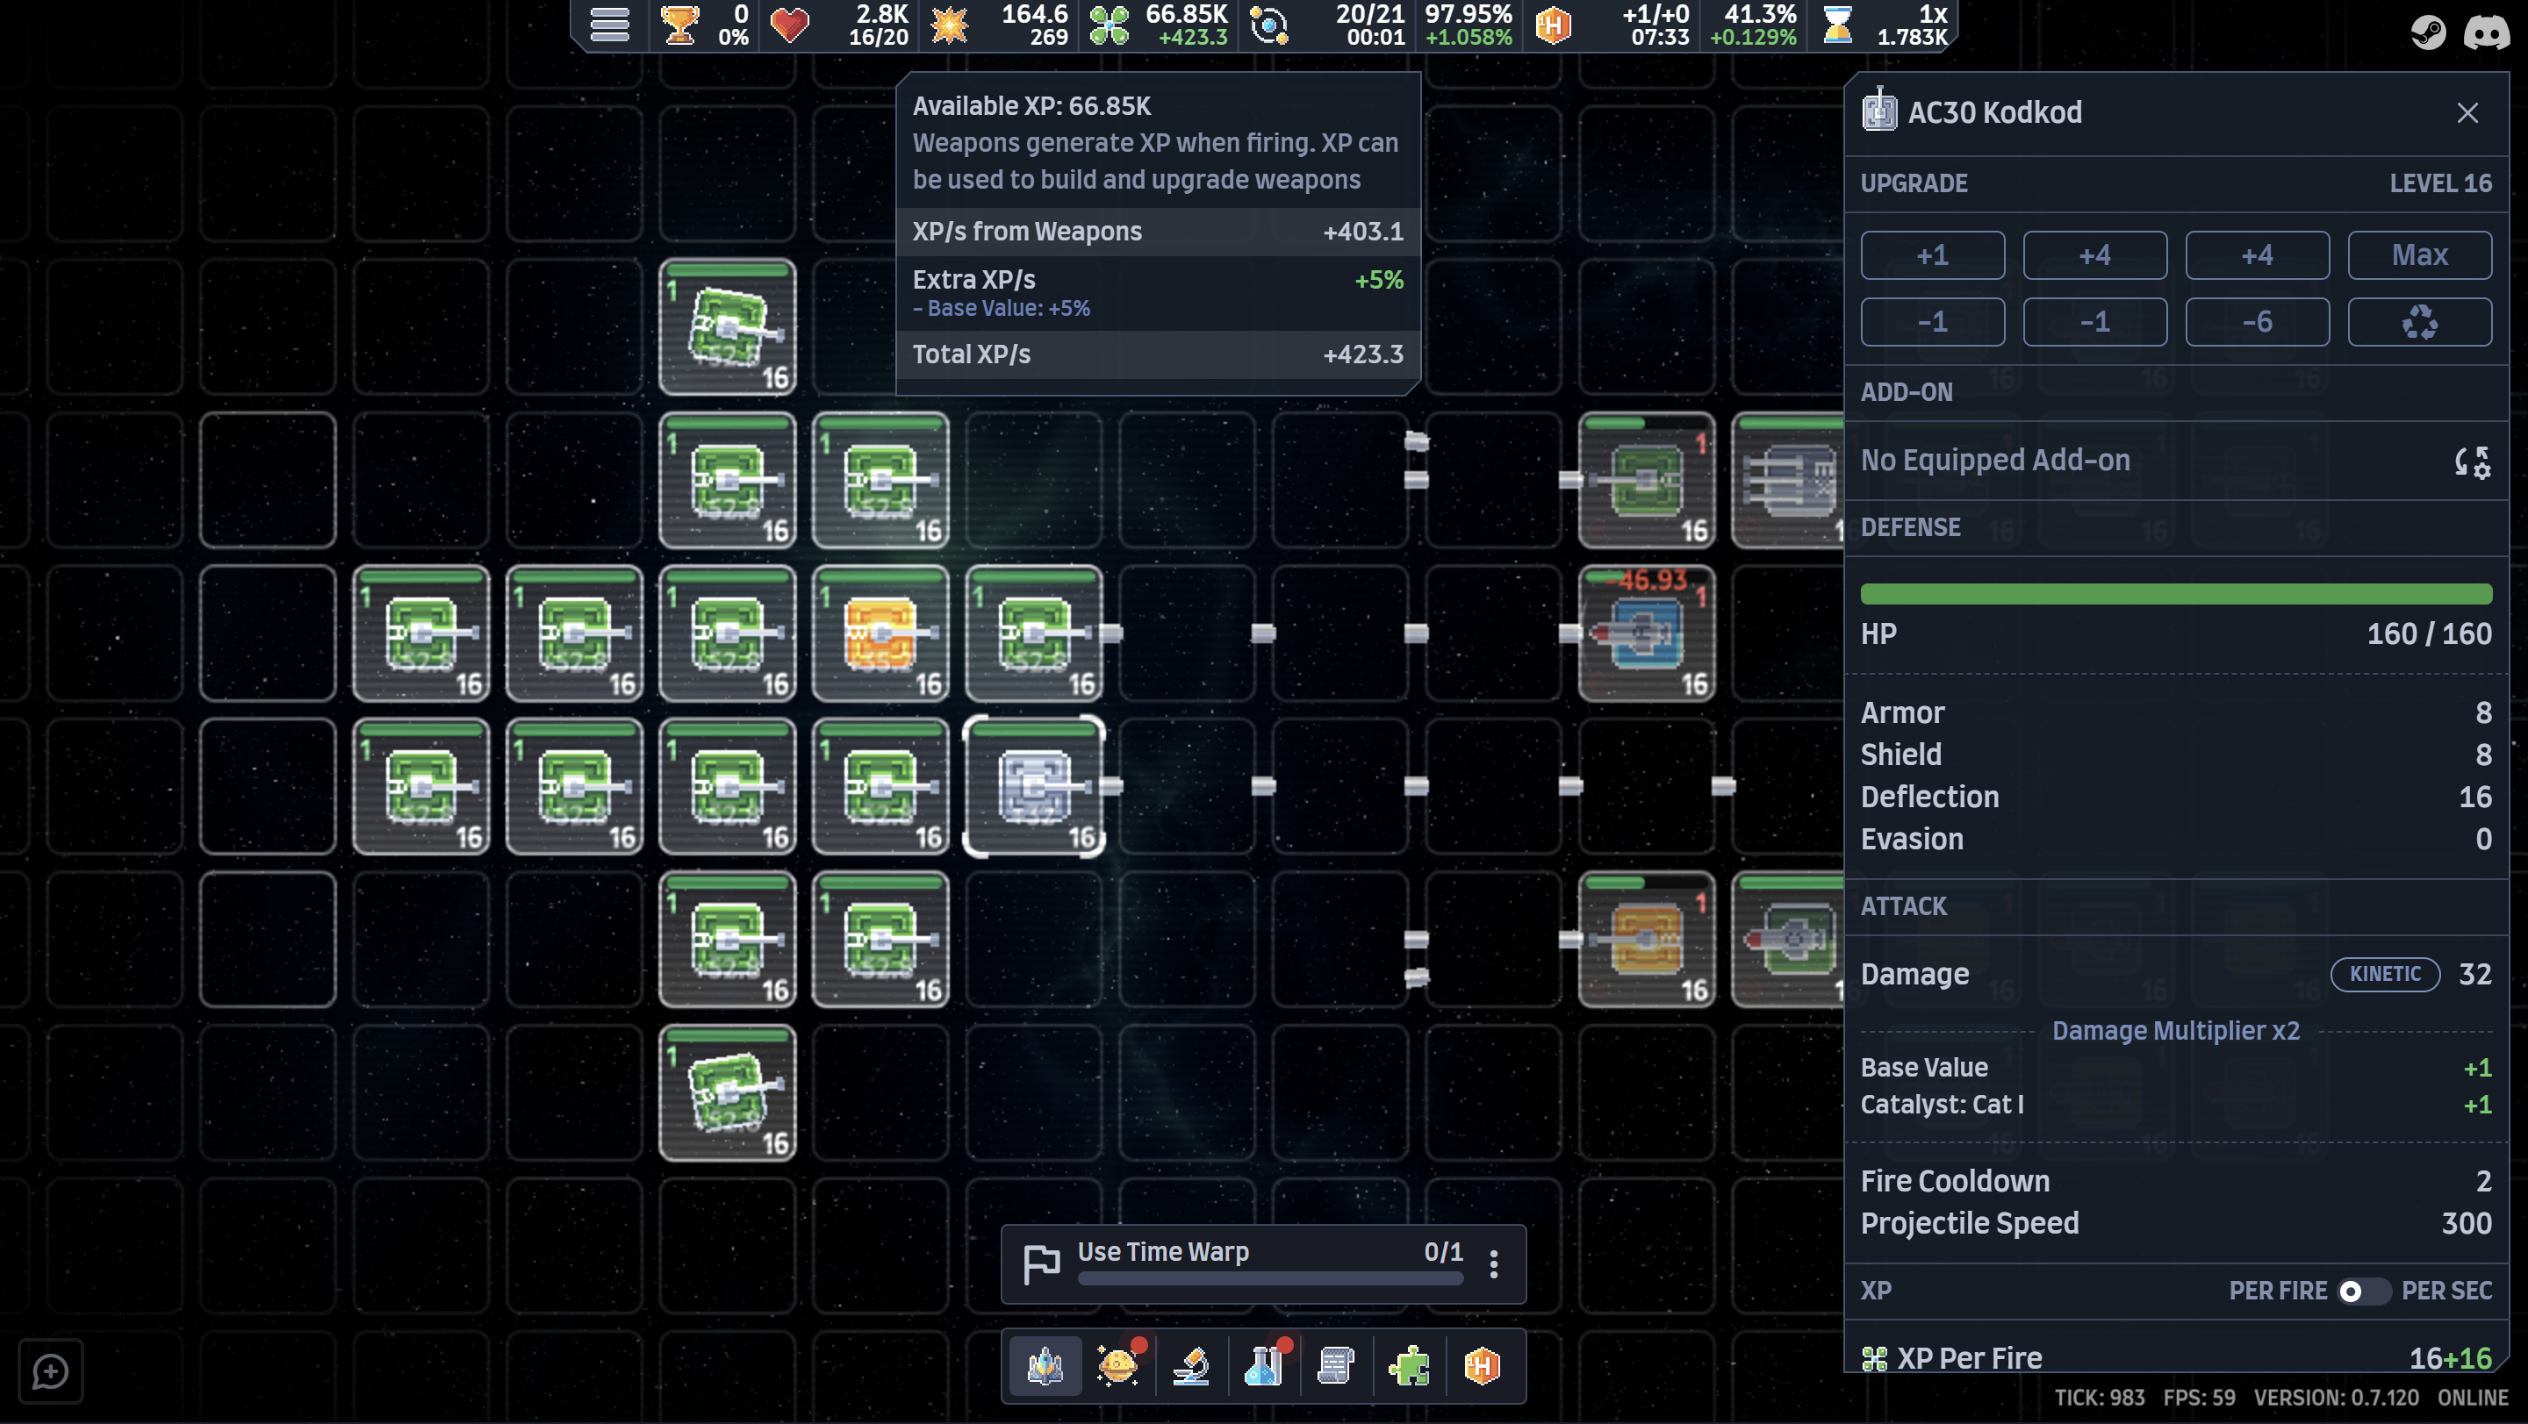Image resolution: width=2528 pixels, height=1424 pixels.
Task: Open the scroll document icon
Action: click(x=1336, y=1365)
